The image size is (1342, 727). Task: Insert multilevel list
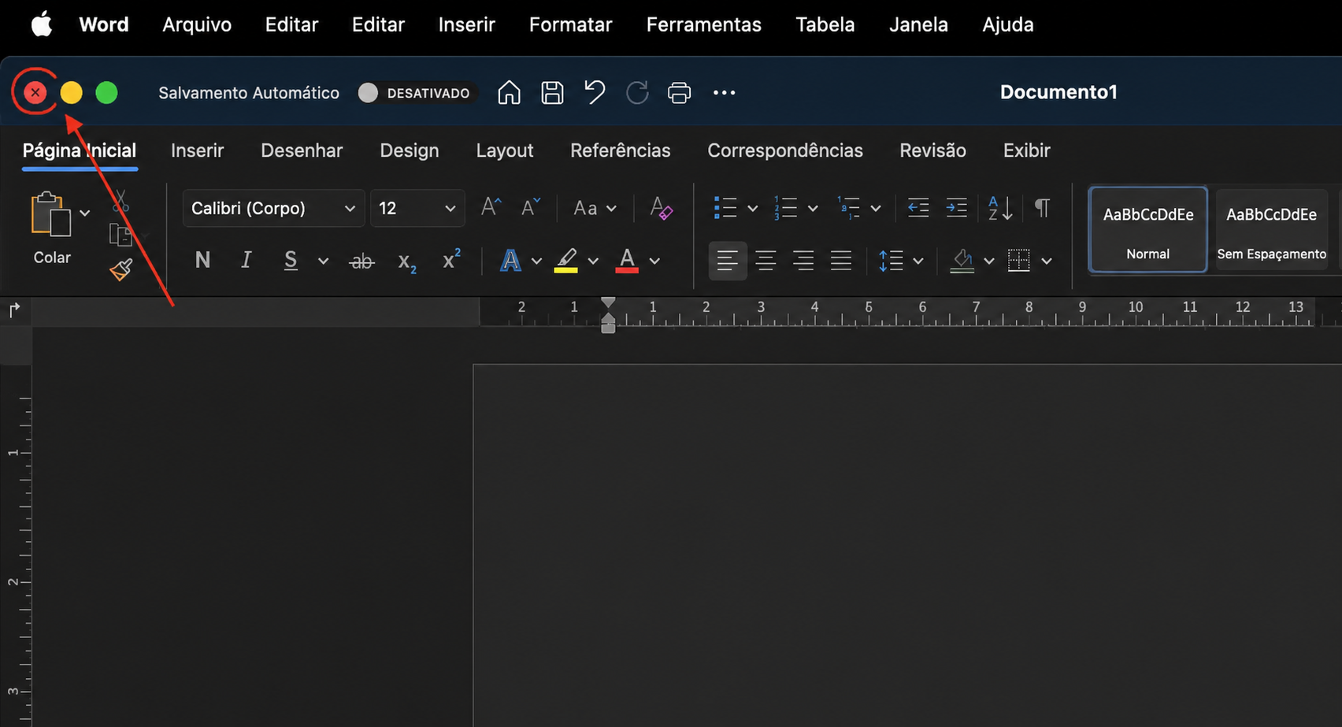coord(848,208)
